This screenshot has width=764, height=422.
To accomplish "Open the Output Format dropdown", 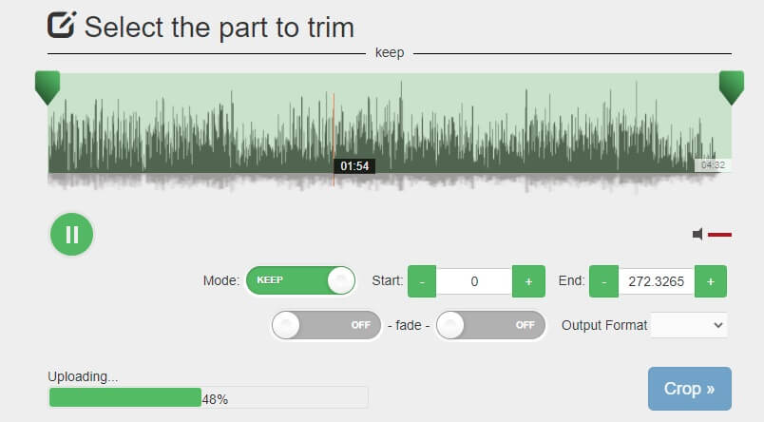I will (689, 325).
